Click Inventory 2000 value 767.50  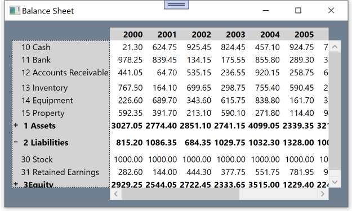coord(130,88)
